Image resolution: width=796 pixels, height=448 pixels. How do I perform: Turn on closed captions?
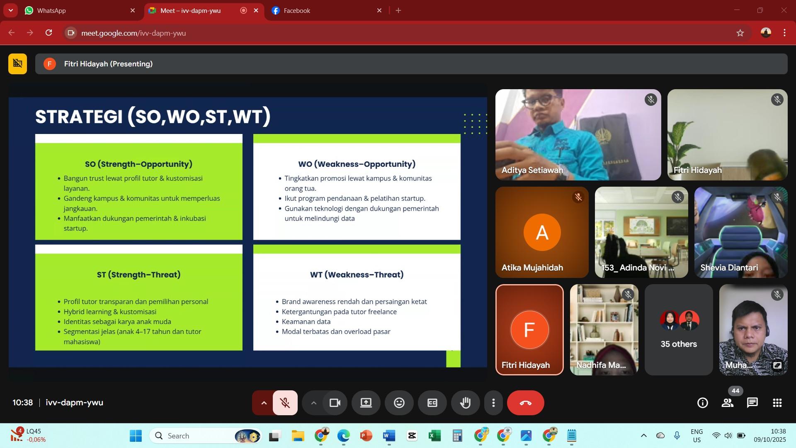tap(432, 403)
